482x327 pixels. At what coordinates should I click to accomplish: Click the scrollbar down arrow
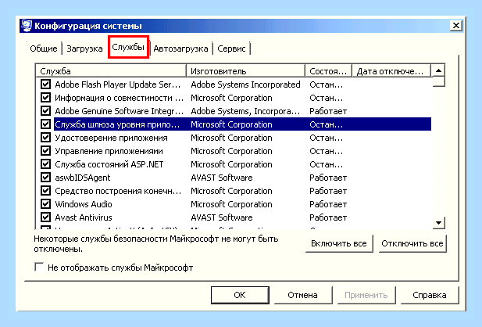point(438,222)
